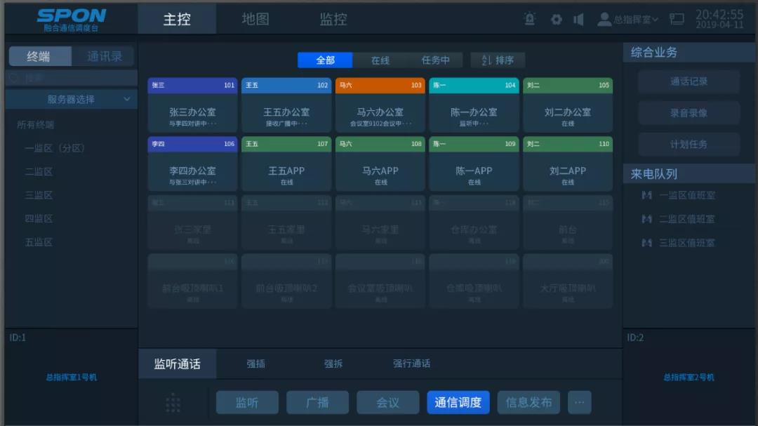Screen dimensions: 758x426
Task: Click the sort icon labeled 排序
Action: [x=498, y=60]
